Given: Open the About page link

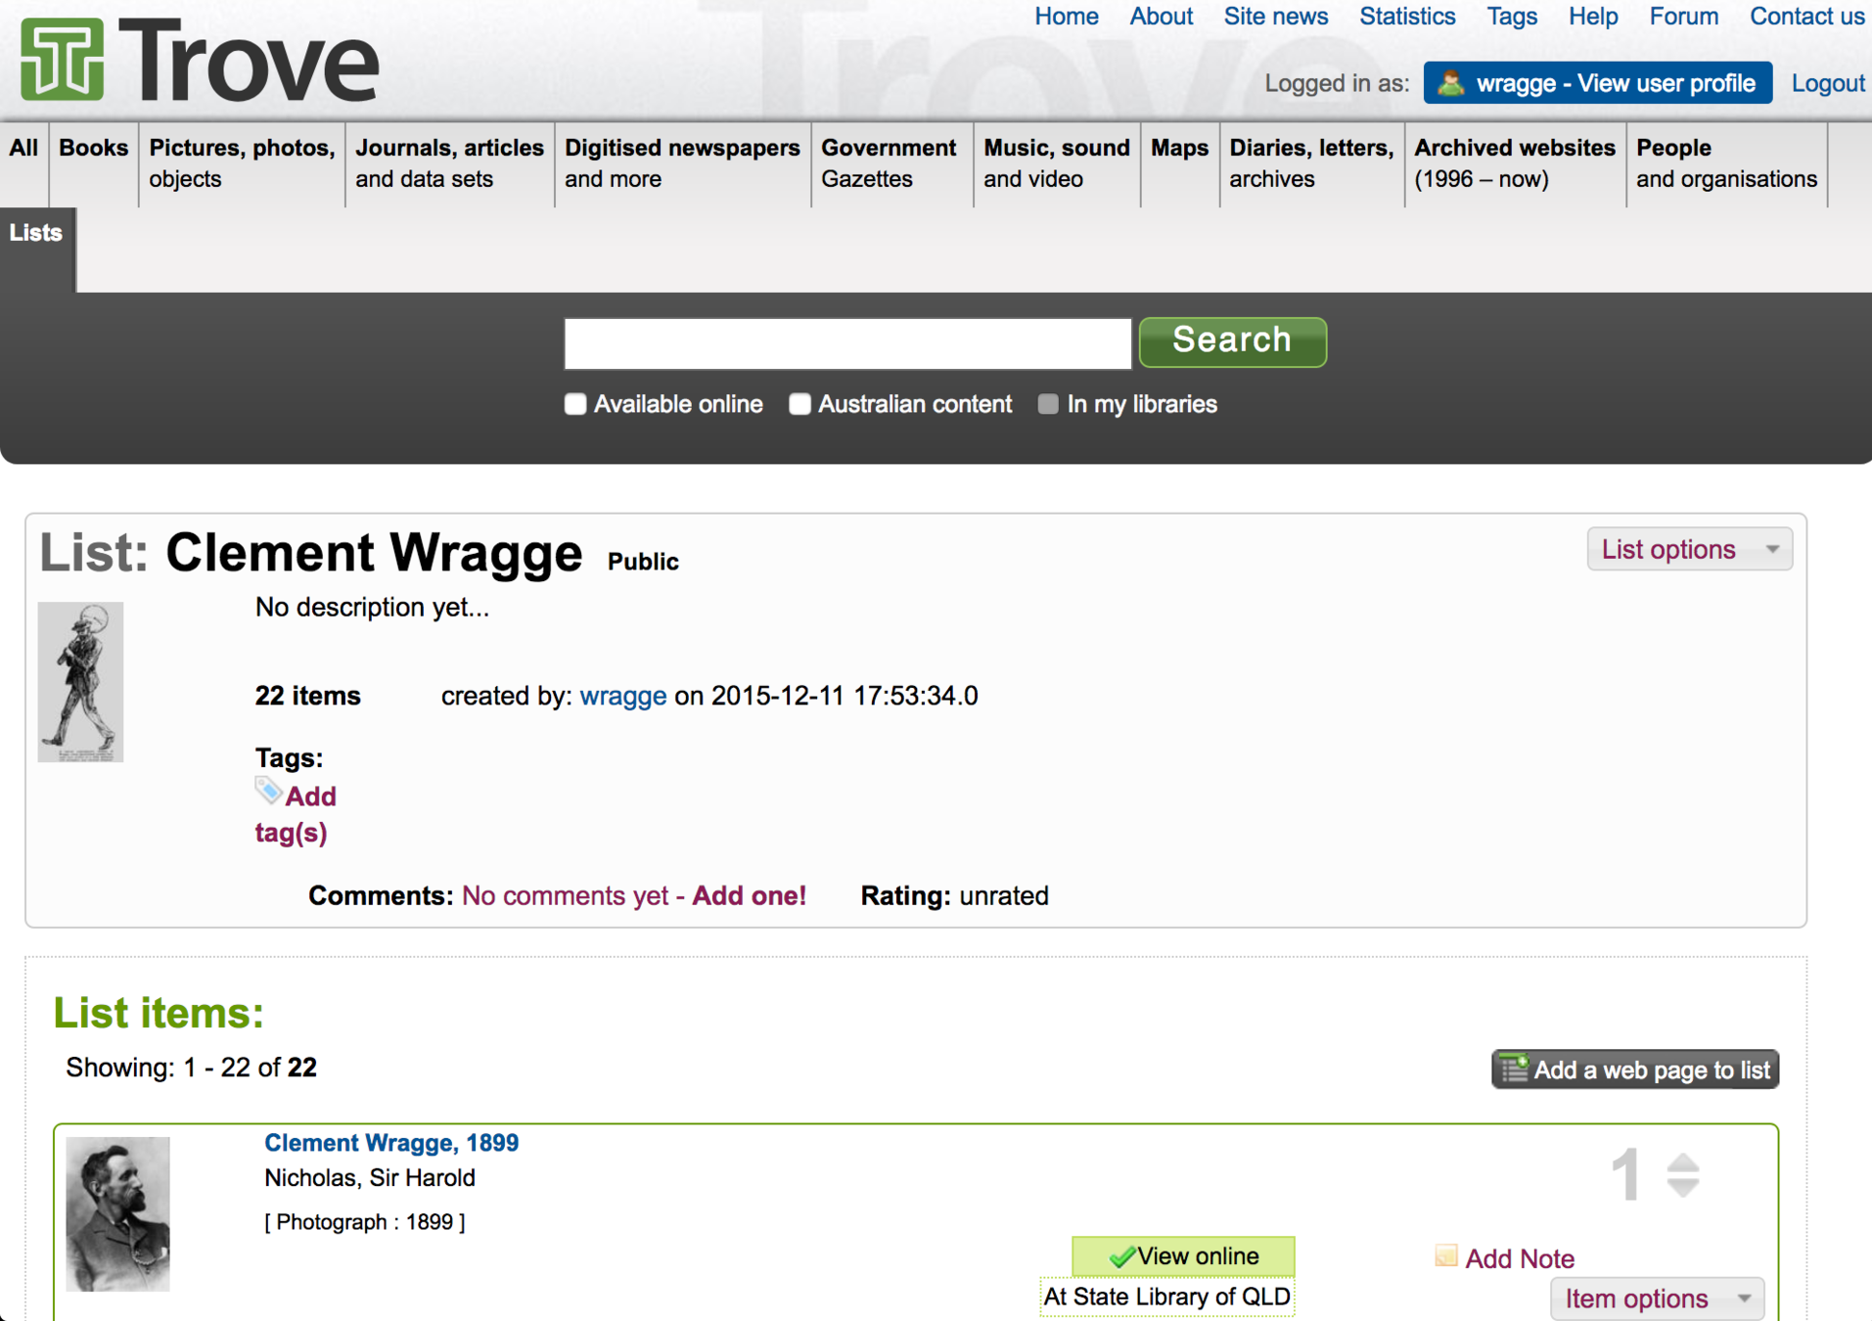Looking at the screenshot, I should tap(1161, 17).
